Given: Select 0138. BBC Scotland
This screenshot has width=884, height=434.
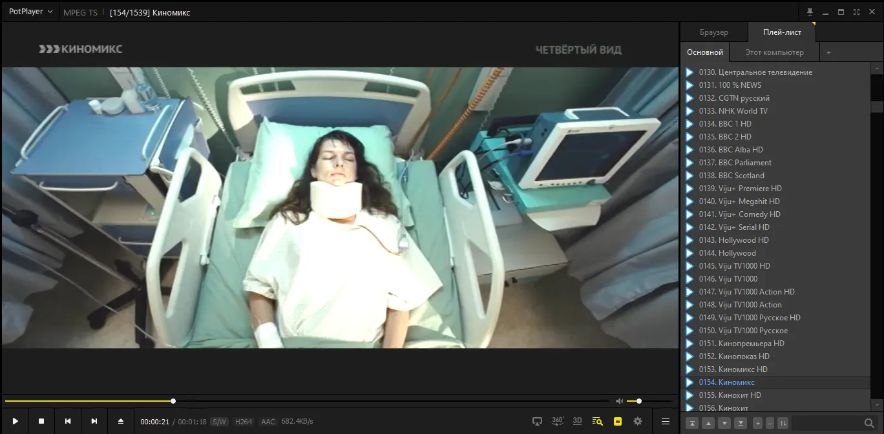Looking at the screenshot, I should coord(777,176).
